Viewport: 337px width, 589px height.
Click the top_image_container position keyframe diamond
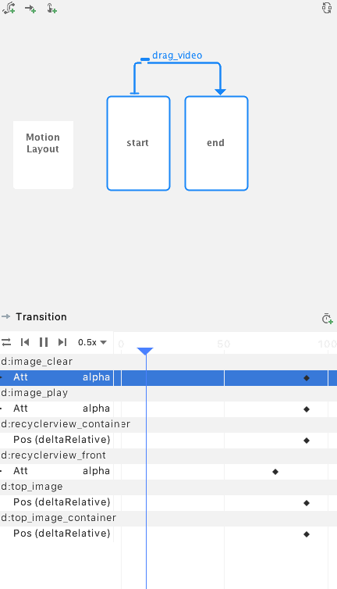(x=307, y=534)
